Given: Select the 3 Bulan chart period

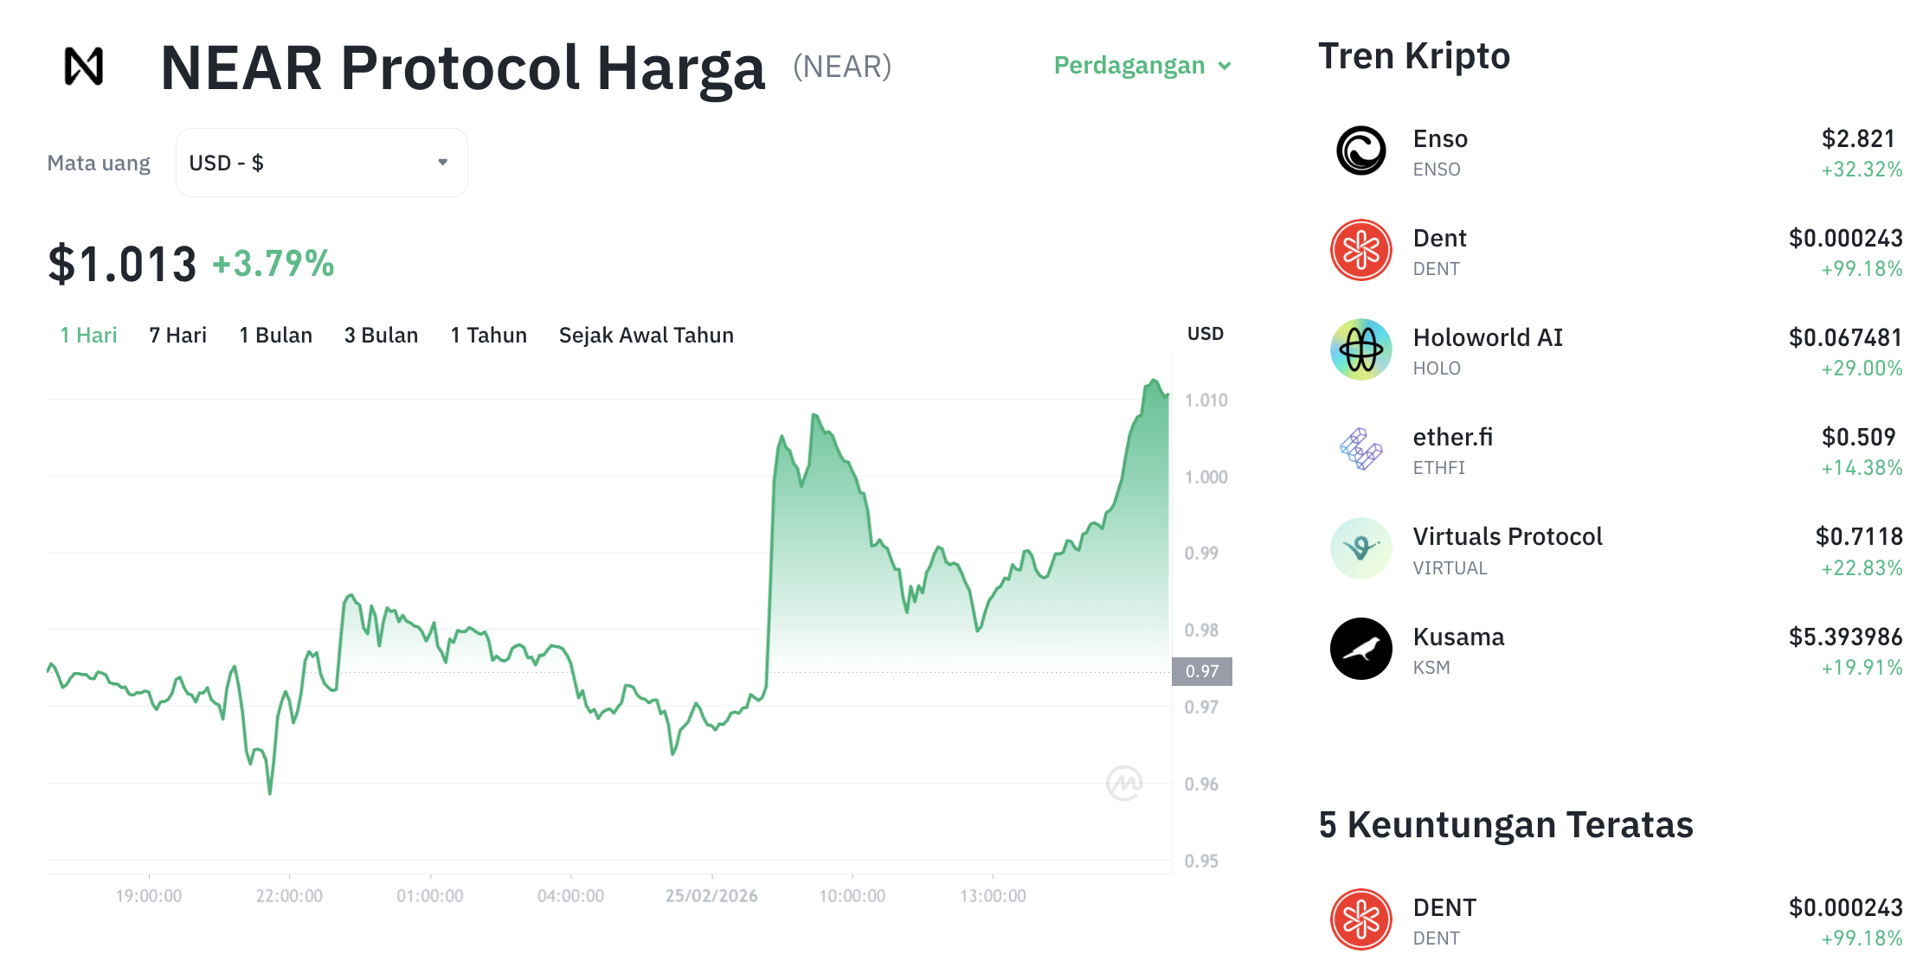Looking at the screenshot, I should (x=381, y=335).
